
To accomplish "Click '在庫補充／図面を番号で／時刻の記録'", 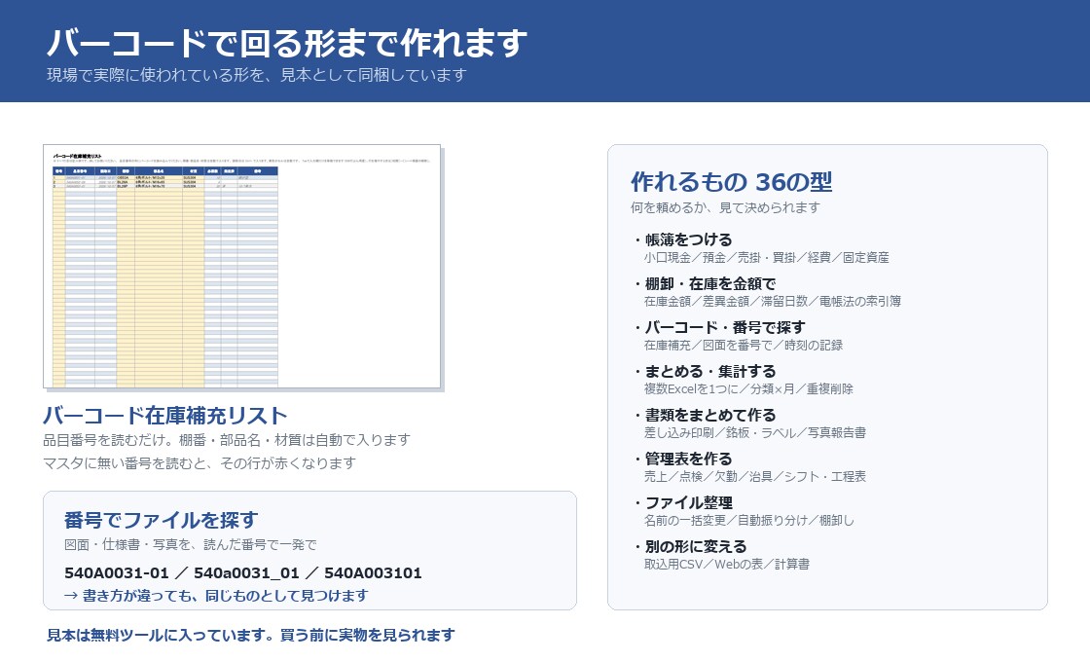I will point(744,346).
